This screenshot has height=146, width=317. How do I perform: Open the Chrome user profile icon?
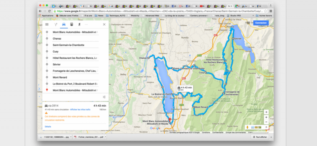(271, 6)
